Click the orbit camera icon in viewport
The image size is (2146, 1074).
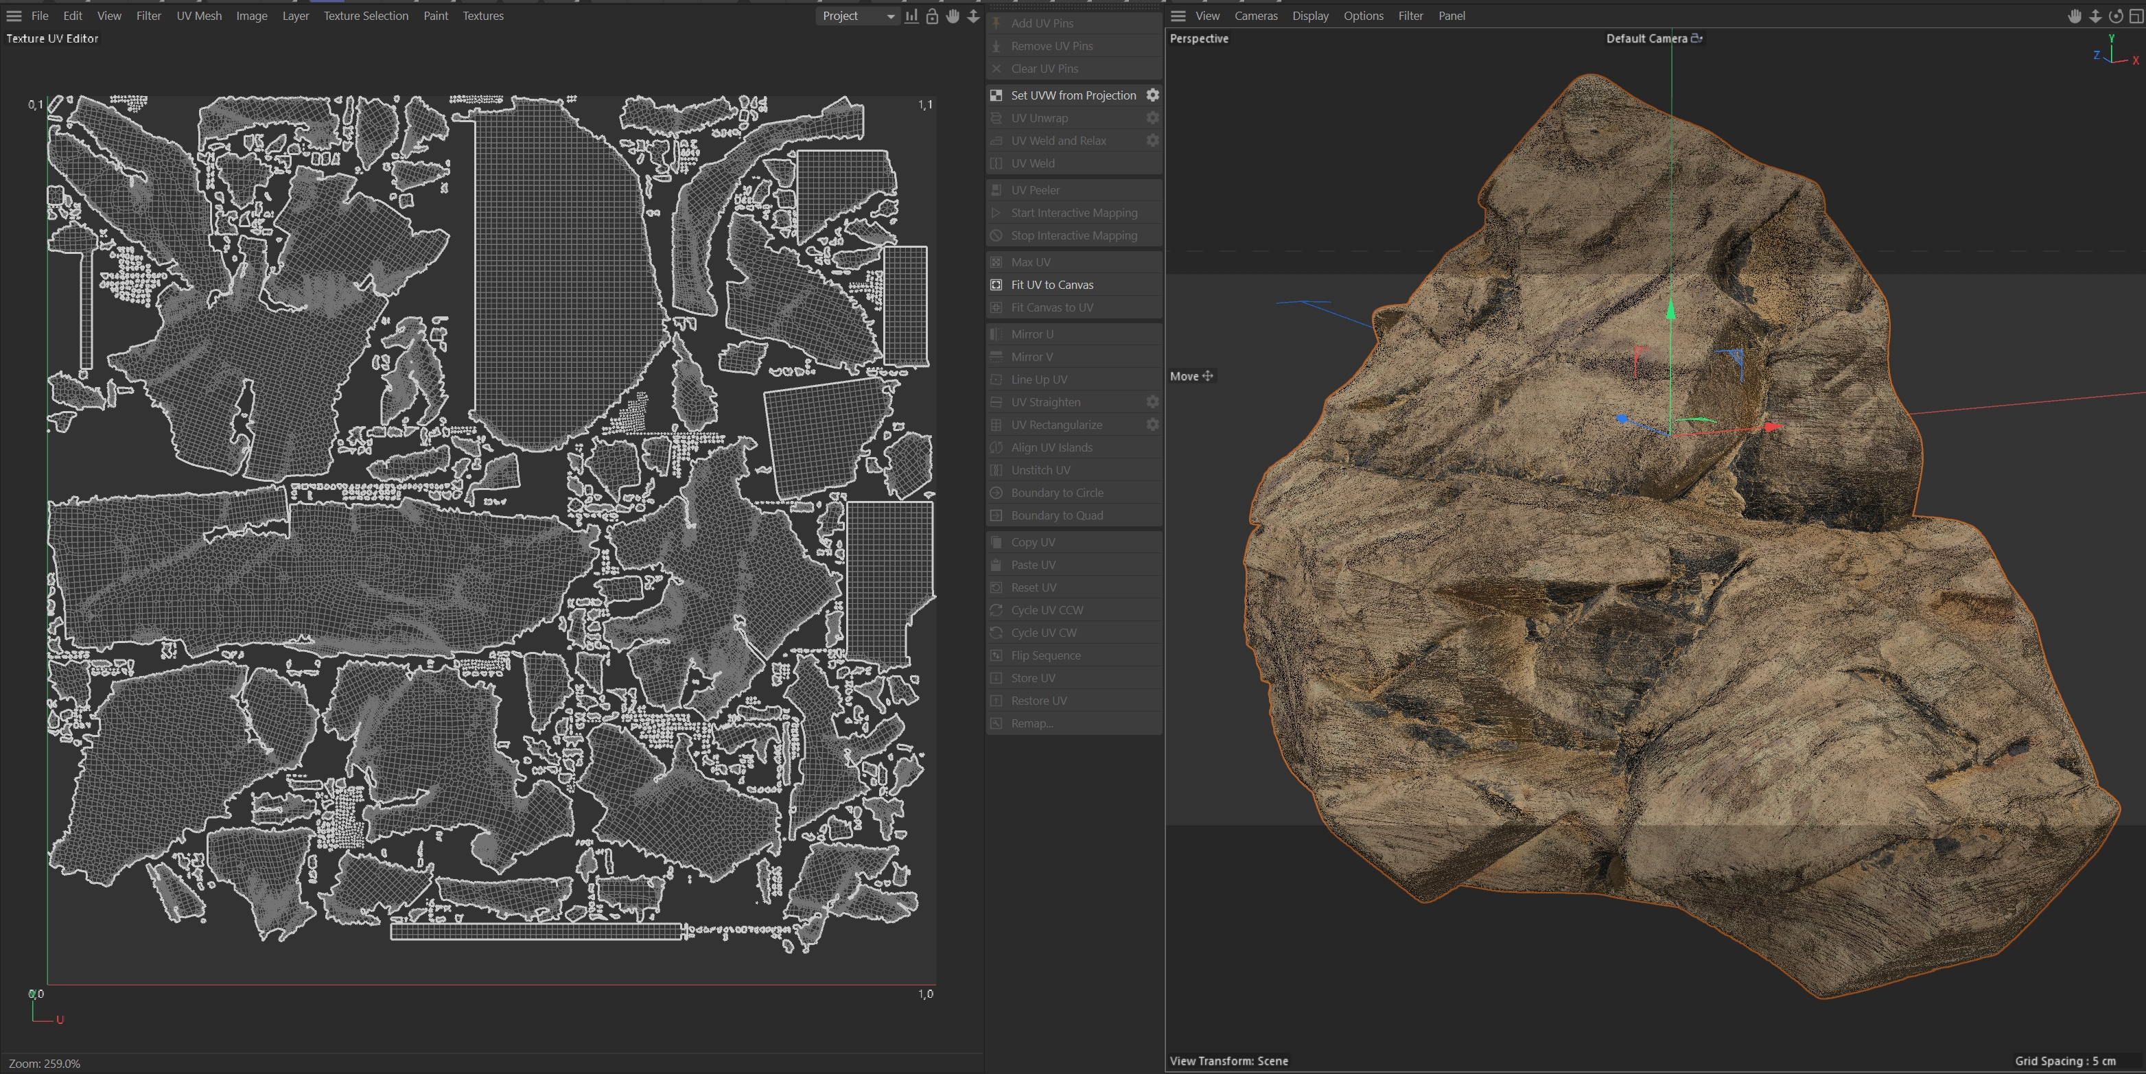[x=2115, y=16]
